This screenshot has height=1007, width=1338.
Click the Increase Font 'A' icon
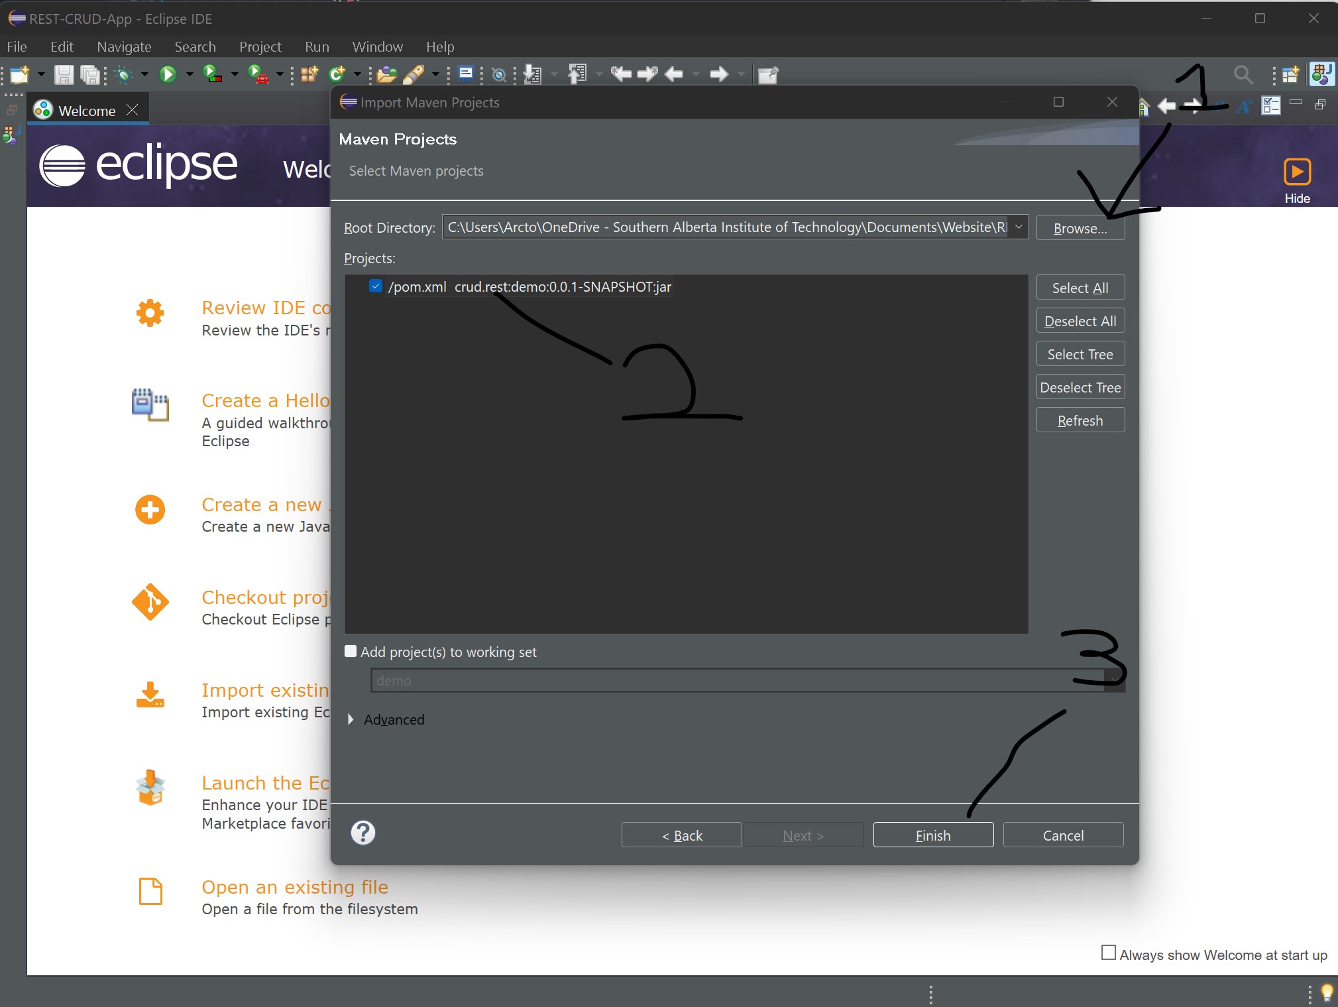(x=1244, y=106)
